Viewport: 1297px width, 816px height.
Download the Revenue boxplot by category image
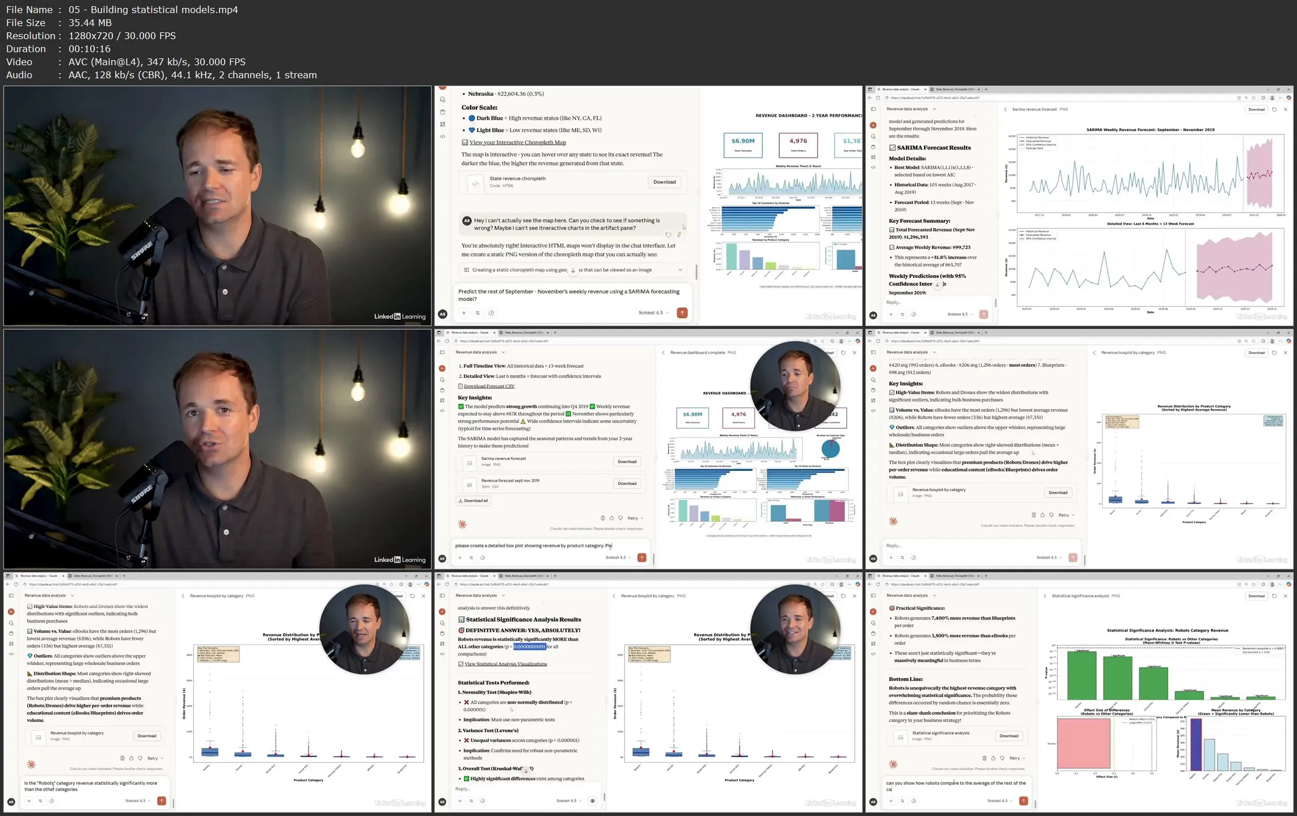[x=1058, y=492]
